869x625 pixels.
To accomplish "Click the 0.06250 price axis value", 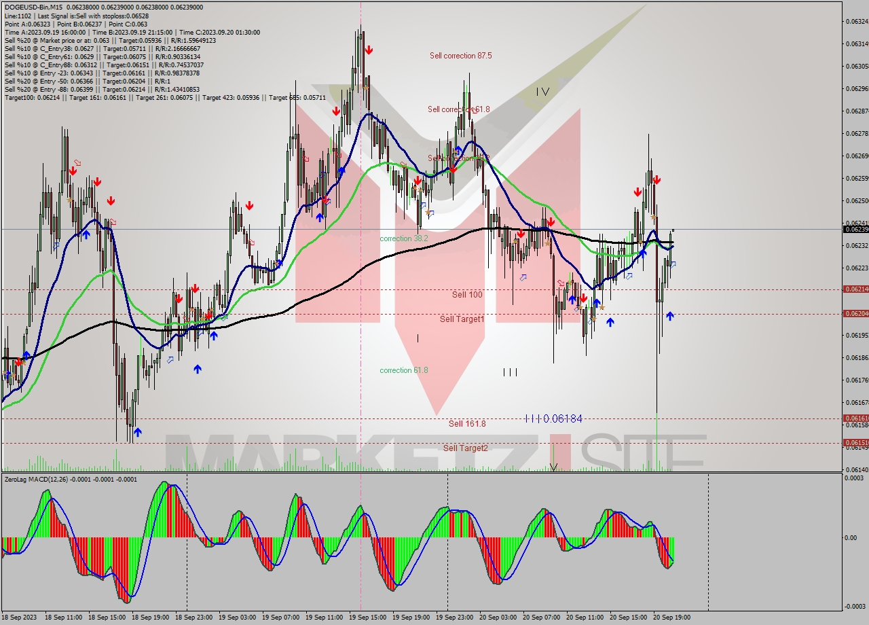I will click(x=856, y=200).
